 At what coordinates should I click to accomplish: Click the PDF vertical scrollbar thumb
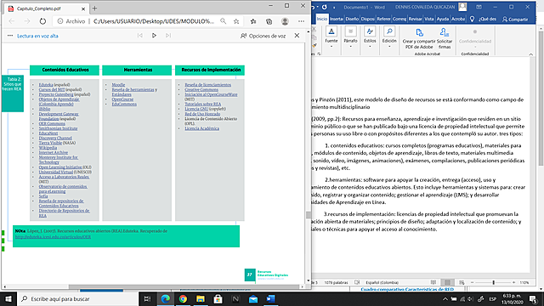pos(308,215)
